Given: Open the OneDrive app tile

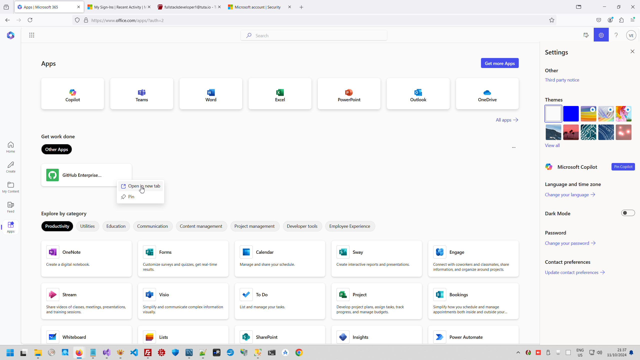Looking at the screenshot, I should pos(487,94).
